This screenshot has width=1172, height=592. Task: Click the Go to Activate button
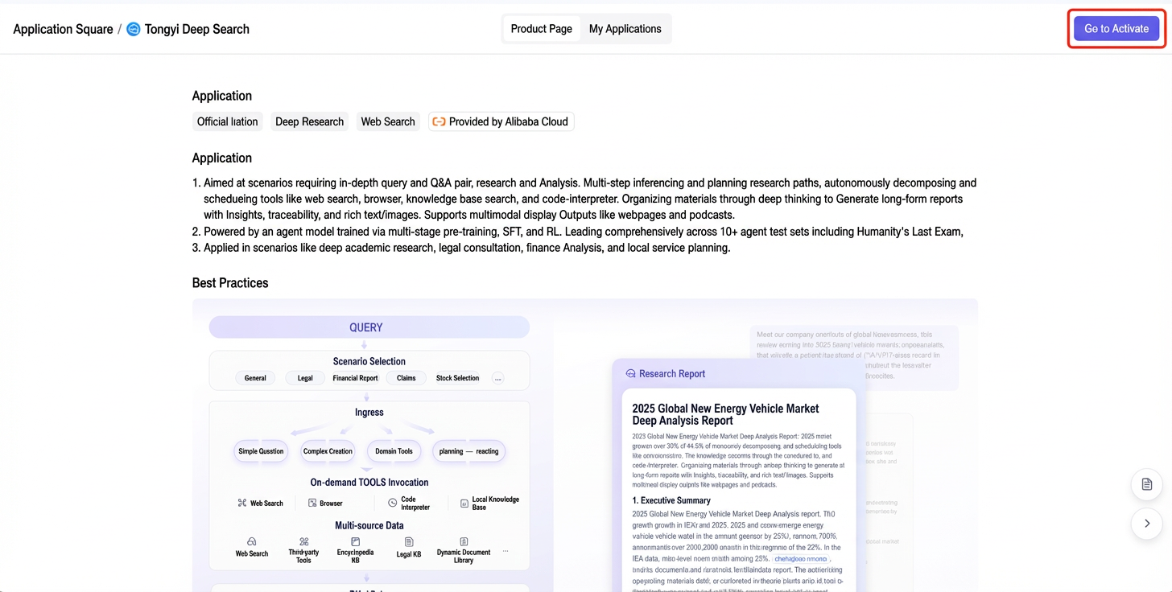pyautogui.click(x=1116, y=29)
